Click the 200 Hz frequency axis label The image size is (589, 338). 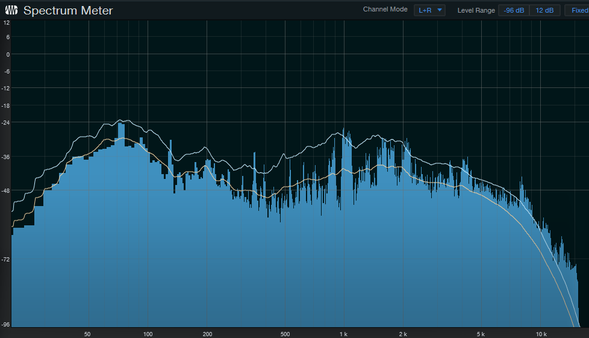[207, 334]
